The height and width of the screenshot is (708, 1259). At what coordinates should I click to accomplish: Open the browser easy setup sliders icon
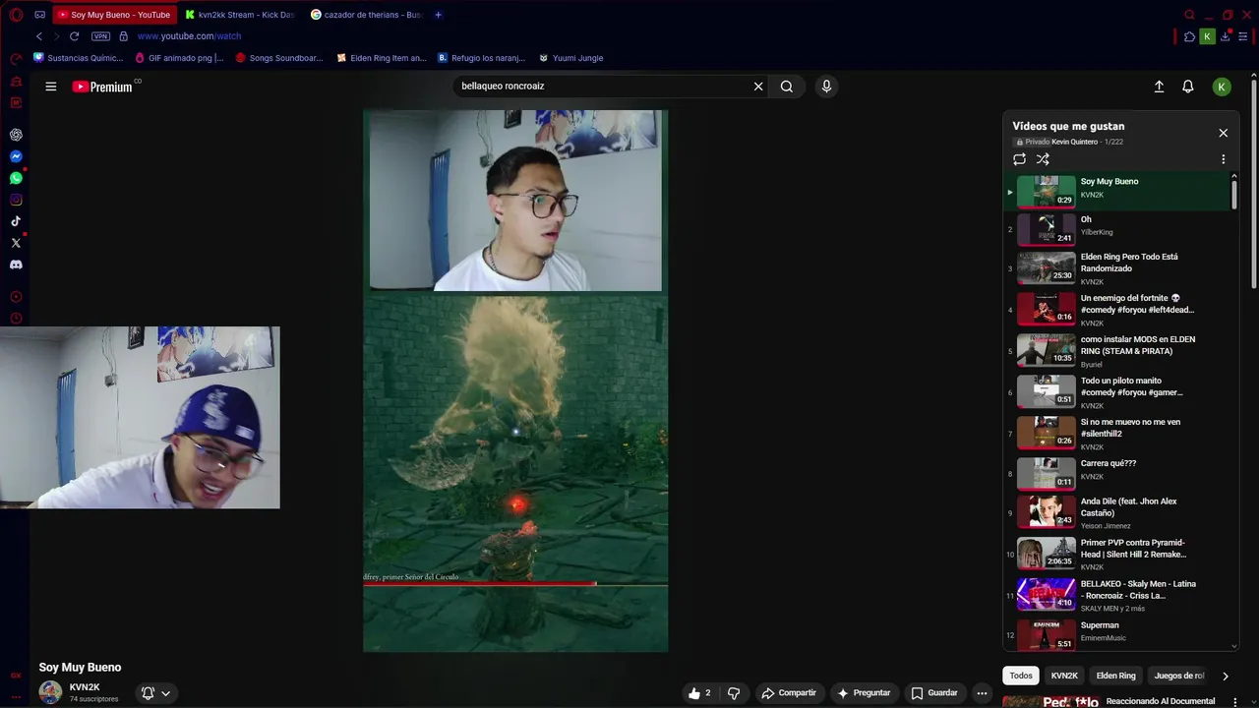1243,36
